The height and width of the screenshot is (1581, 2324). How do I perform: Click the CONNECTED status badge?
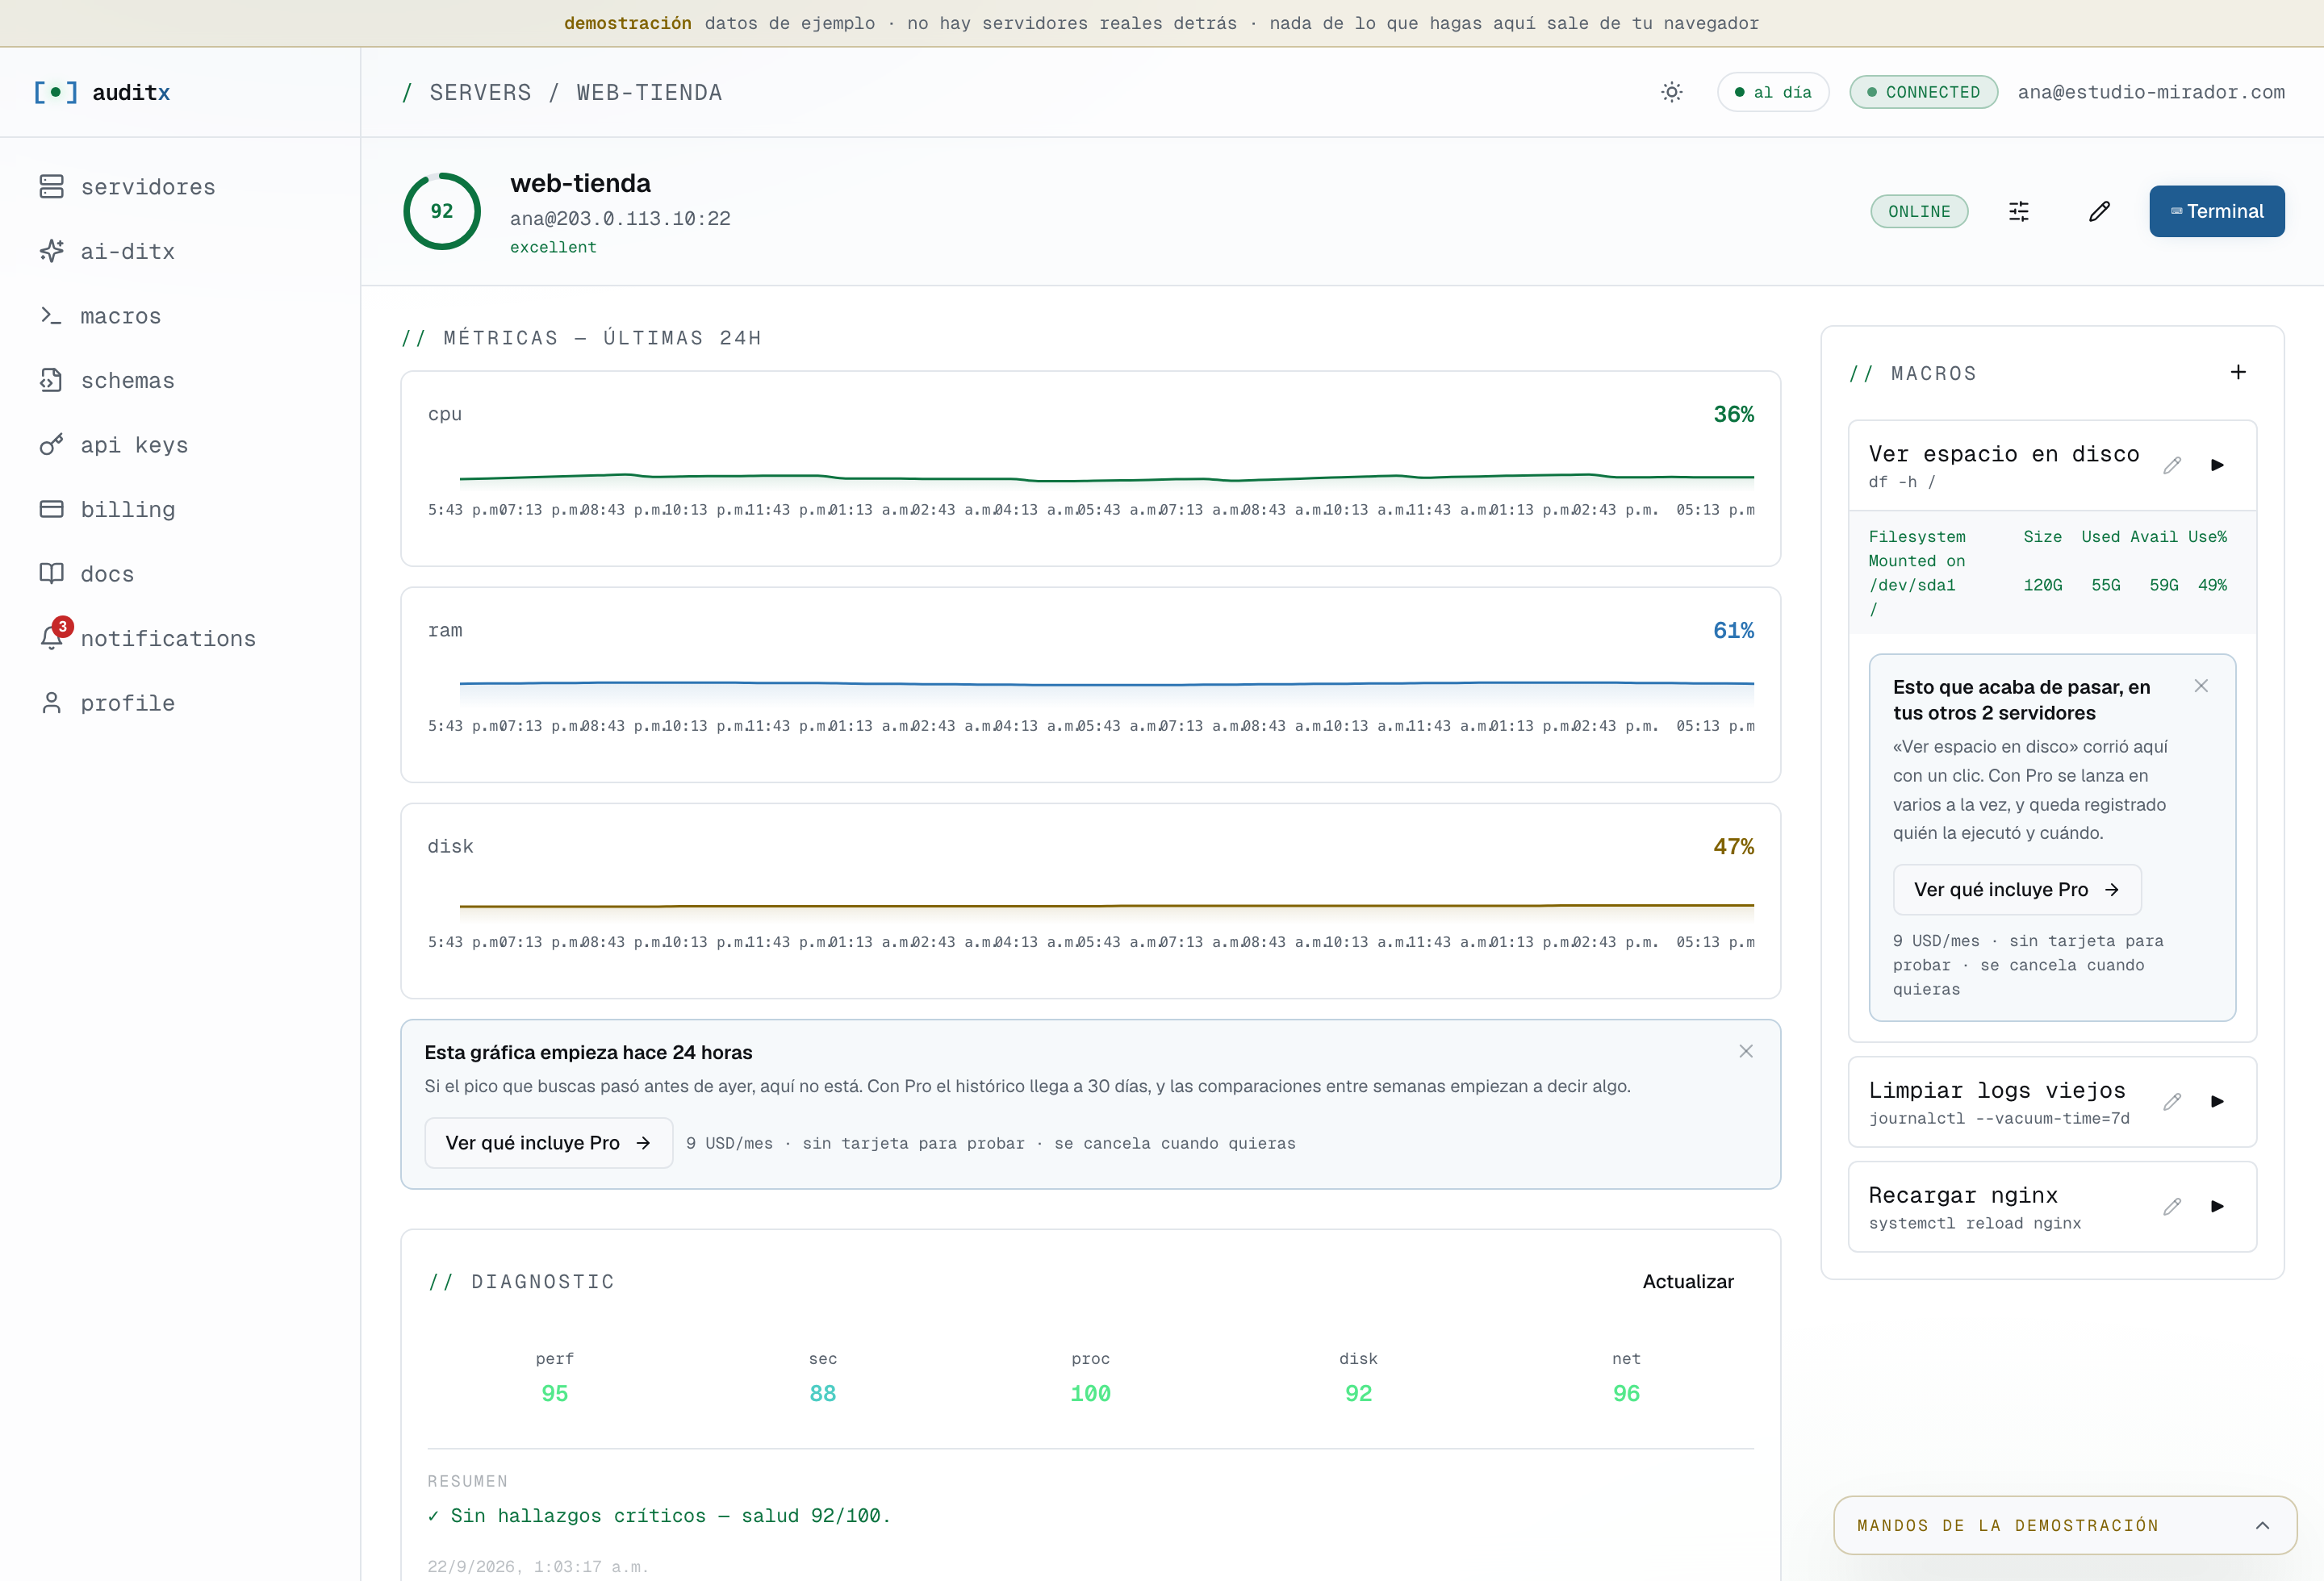pyautogui.click(x=1923, y=92)
